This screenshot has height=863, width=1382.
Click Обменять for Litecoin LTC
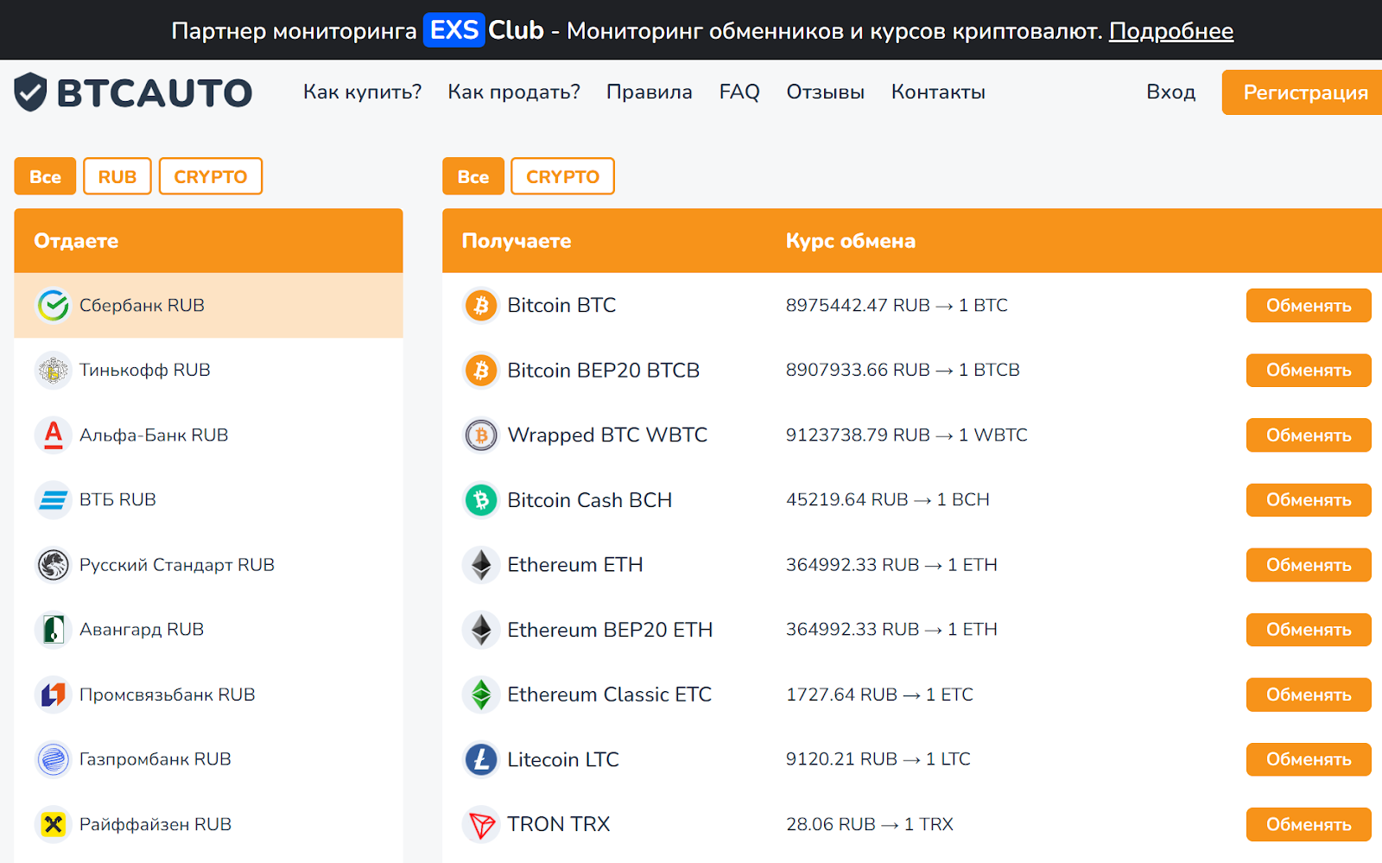click(1309, 759)
